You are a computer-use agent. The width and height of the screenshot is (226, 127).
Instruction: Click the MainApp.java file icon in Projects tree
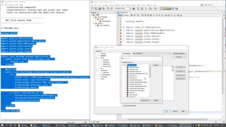(100, 21)
